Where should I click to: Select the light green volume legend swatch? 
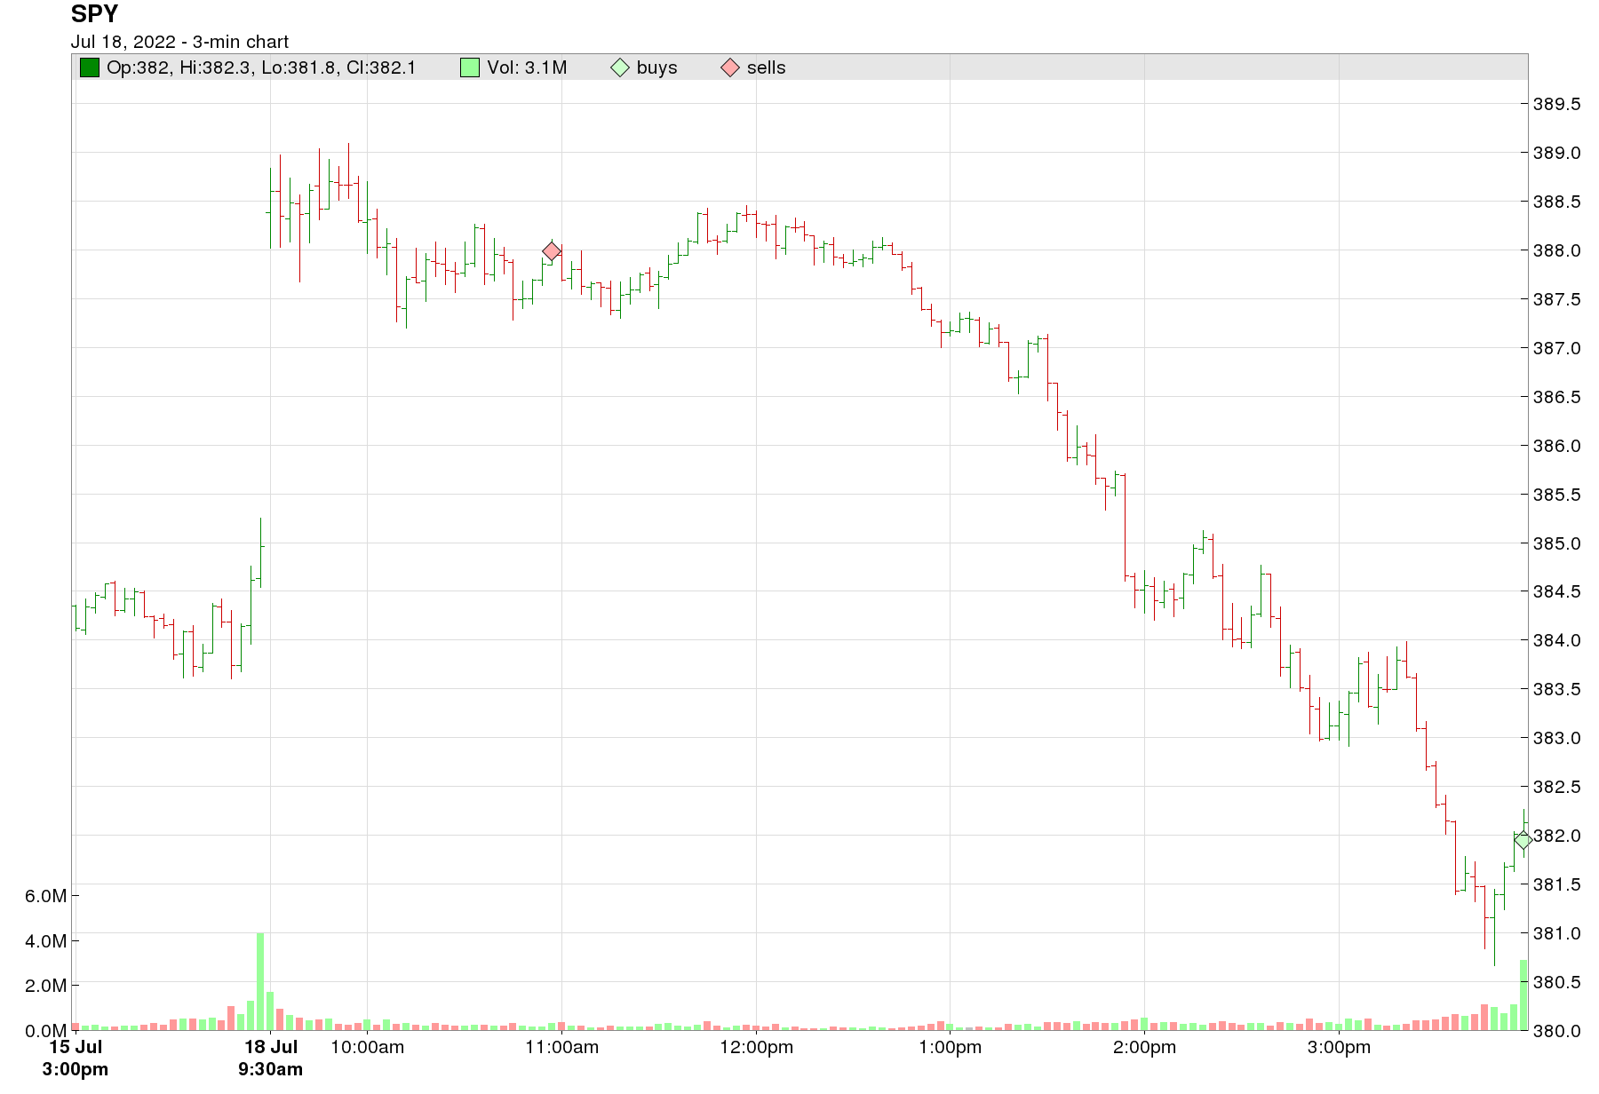click(x=470, y=67)
